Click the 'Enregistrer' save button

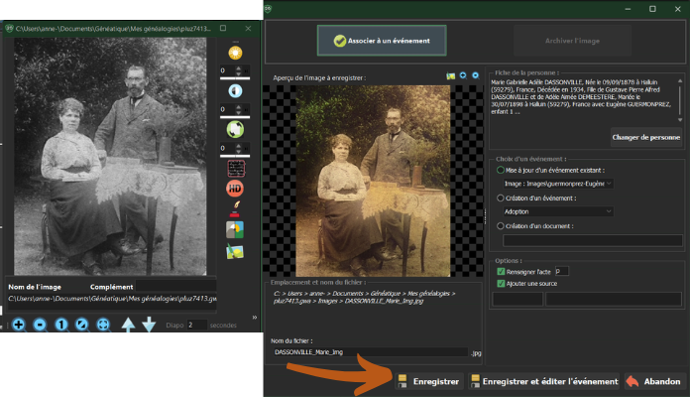coord(429,381)
